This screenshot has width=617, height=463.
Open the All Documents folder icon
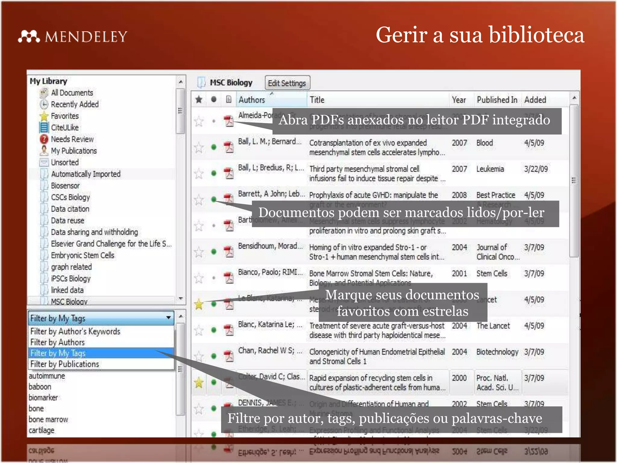click(x=44, y=93)
